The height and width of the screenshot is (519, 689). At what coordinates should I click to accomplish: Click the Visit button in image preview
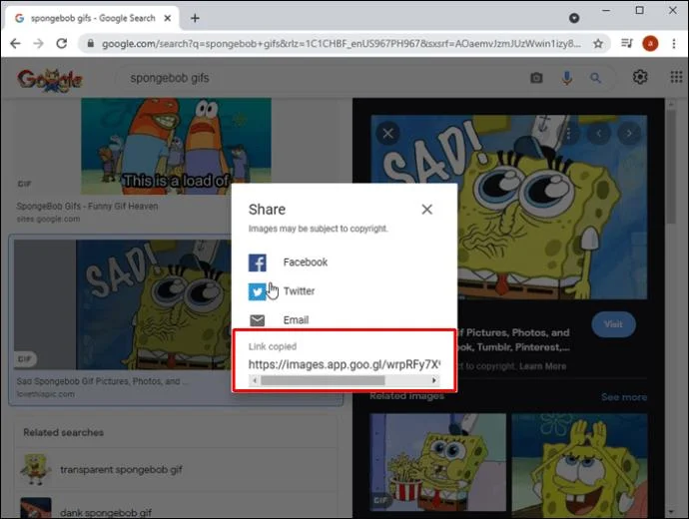[613, 324]
